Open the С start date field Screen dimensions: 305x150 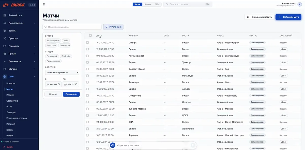point(53,84)
